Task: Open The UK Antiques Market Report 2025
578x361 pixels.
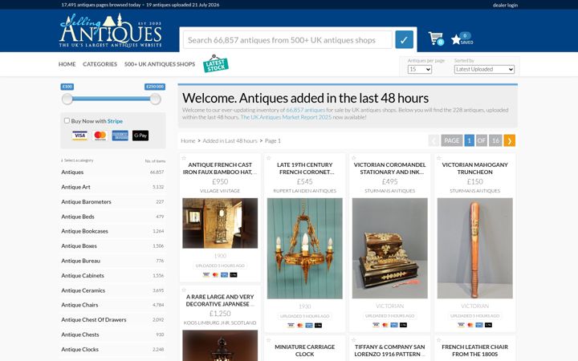Action: tap(286, 117)
